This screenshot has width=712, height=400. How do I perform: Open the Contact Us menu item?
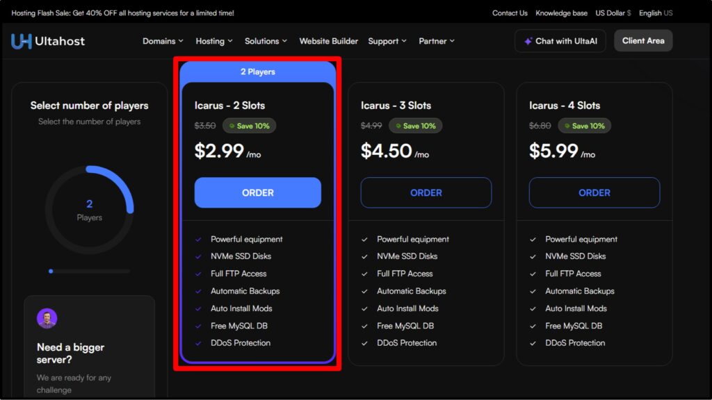[510, 12]
